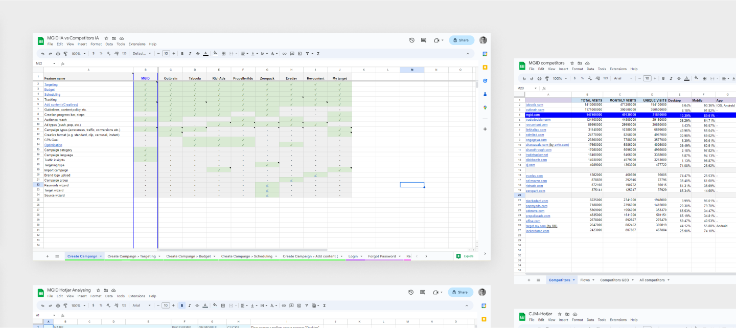Open Google Contacts in side panel
Viewport: 736px width, 328px height.
(x=485, y=94)
